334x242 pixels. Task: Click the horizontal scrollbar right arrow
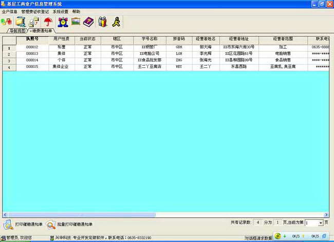click(326, 215)
